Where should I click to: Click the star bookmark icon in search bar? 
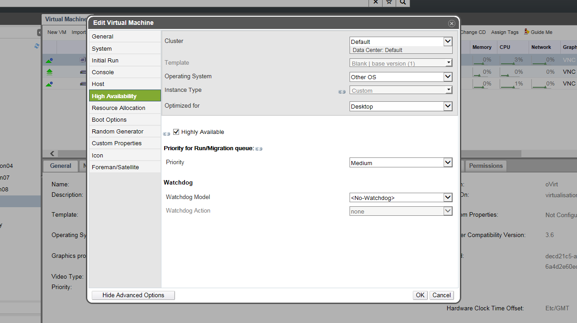click(x=389, y=2)
